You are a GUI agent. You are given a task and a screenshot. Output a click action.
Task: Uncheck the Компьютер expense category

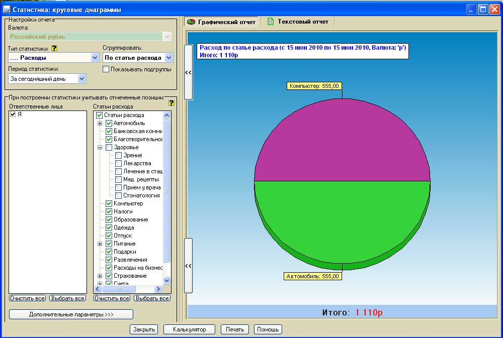(x=109, y=204)
